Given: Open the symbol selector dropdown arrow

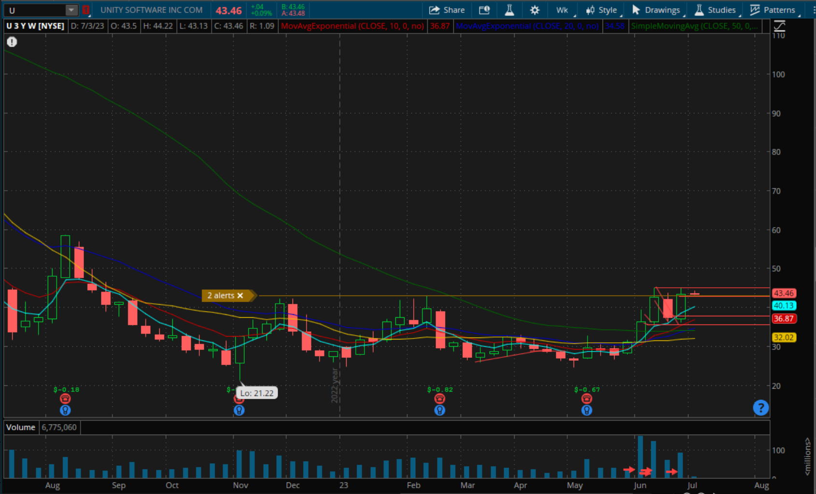Looking at the screenshot, I should tap(71, 10).
